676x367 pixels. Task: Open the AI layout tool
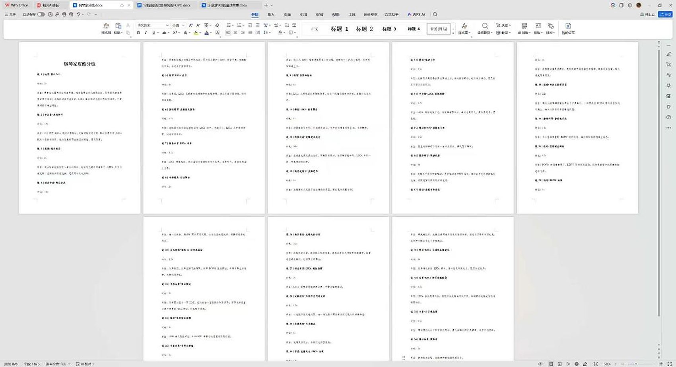click(x=524, y=28)
